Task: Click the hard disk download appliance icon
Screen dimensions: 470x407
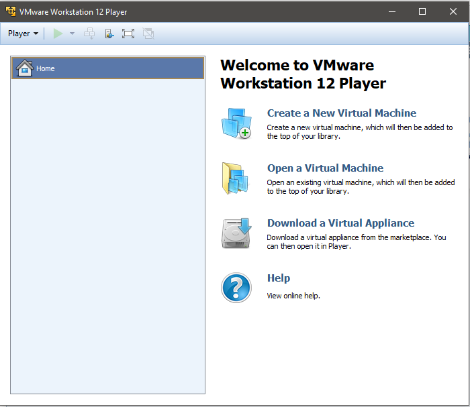Action: coord(236,233)
